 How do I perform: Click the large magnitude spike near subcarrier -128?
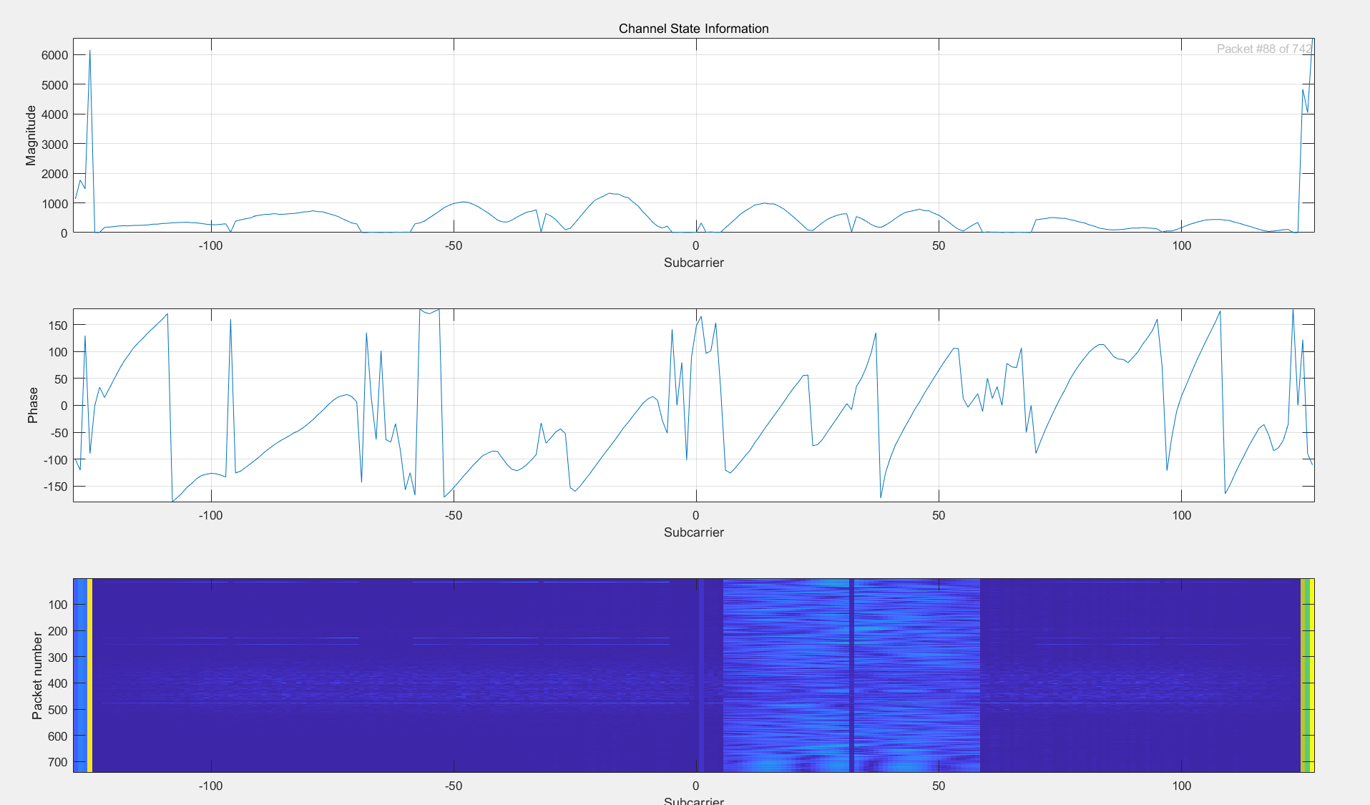[89, 51]
